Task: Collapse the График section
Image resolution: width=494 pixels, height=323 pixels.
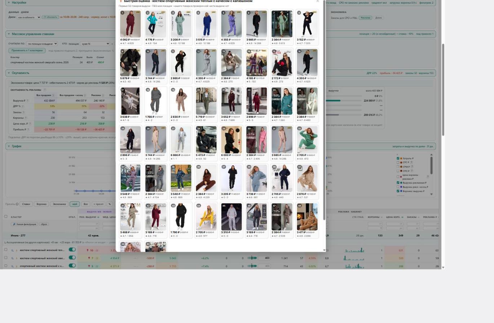Action: [x=9, y=146]
